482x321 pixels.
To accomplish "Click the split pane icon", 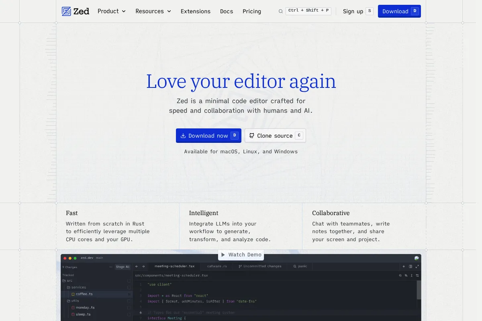I will (x=411, y=266).
